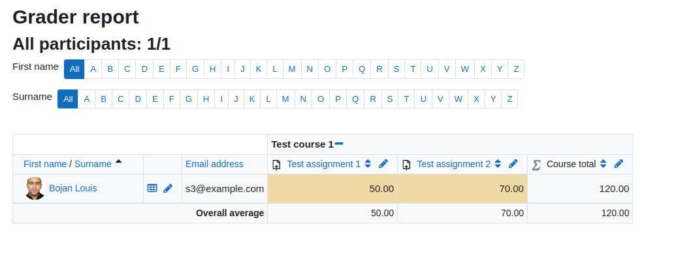Collapse the Test course 1 category
The height and width of the screenshot is (258, 676).
339,144
